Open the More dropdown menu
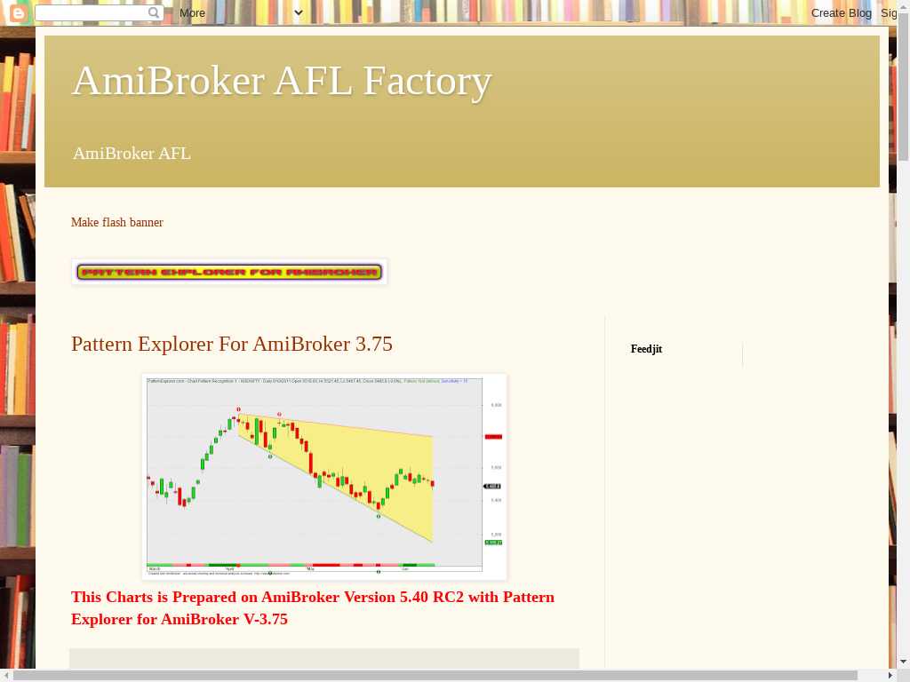This screenshot has height=682, width=910. coord(241,12)
